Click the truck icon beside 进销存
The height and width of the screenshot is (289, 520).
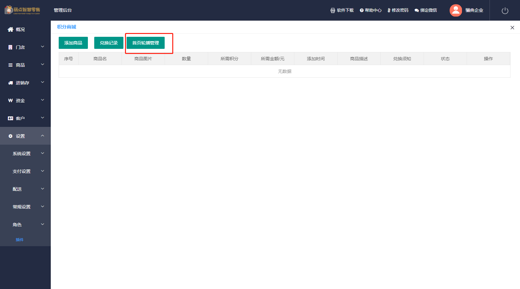(x=10, y=83)
